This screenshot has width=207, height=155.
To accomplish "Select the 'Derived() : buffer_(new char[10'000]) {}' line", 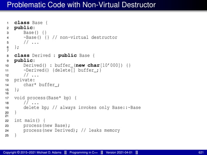I will (77, 66).
